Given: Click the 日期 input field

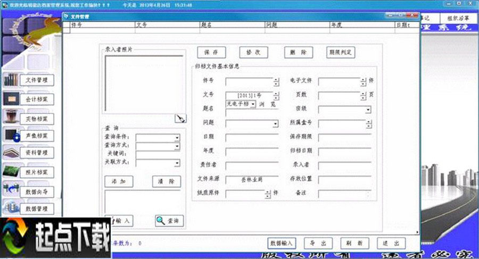Looking at the screenshot, I should coord(252,138).
